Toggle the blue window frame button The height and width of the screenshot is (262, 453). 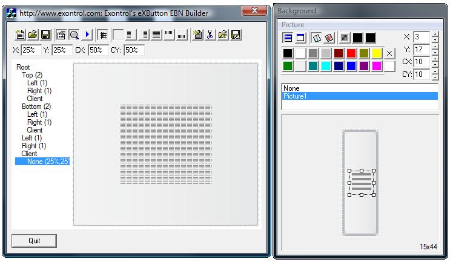[300, 38]
